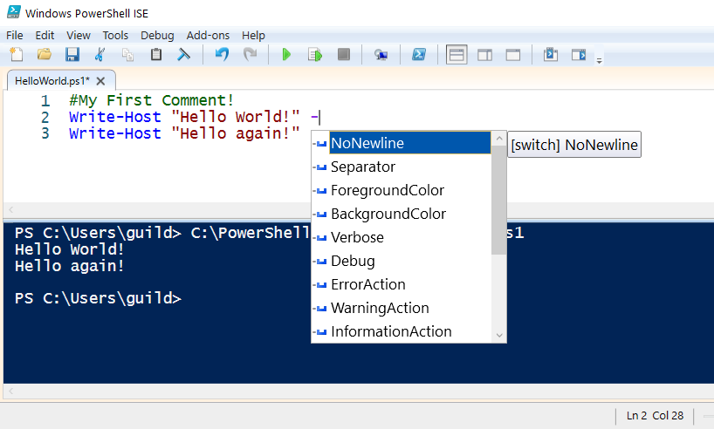Clear the console pane icon
This screenshot has height=429, width=714.
(183, 55)
